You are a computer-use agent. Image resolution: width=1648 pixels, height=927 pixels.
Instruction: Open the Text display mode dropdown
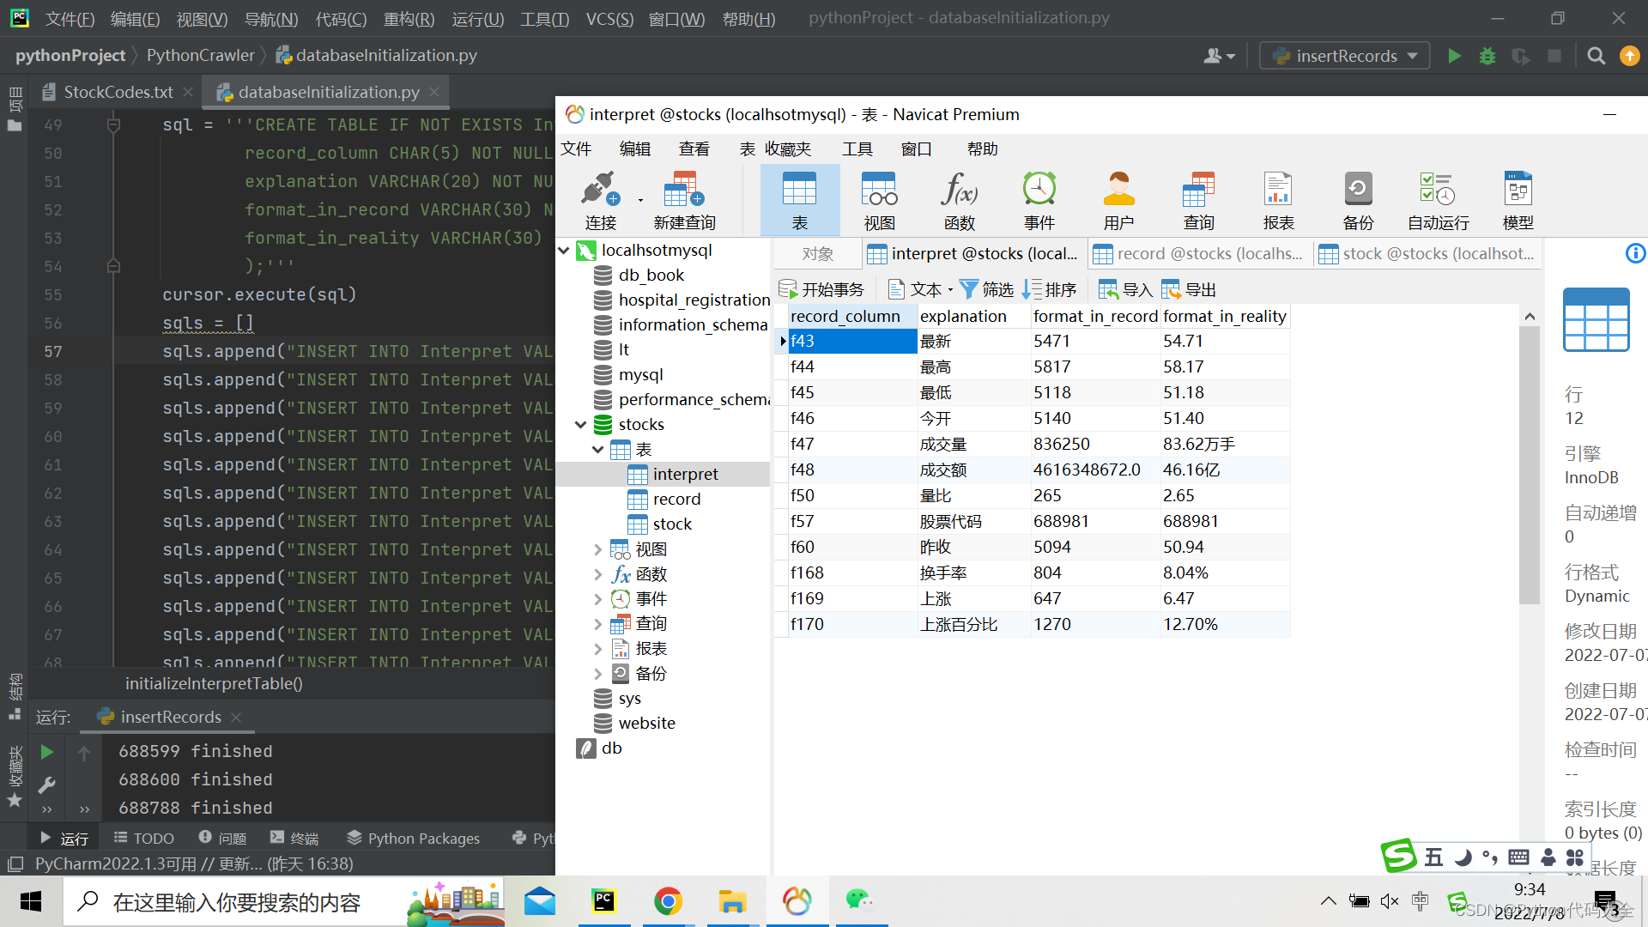click(921, 289)
